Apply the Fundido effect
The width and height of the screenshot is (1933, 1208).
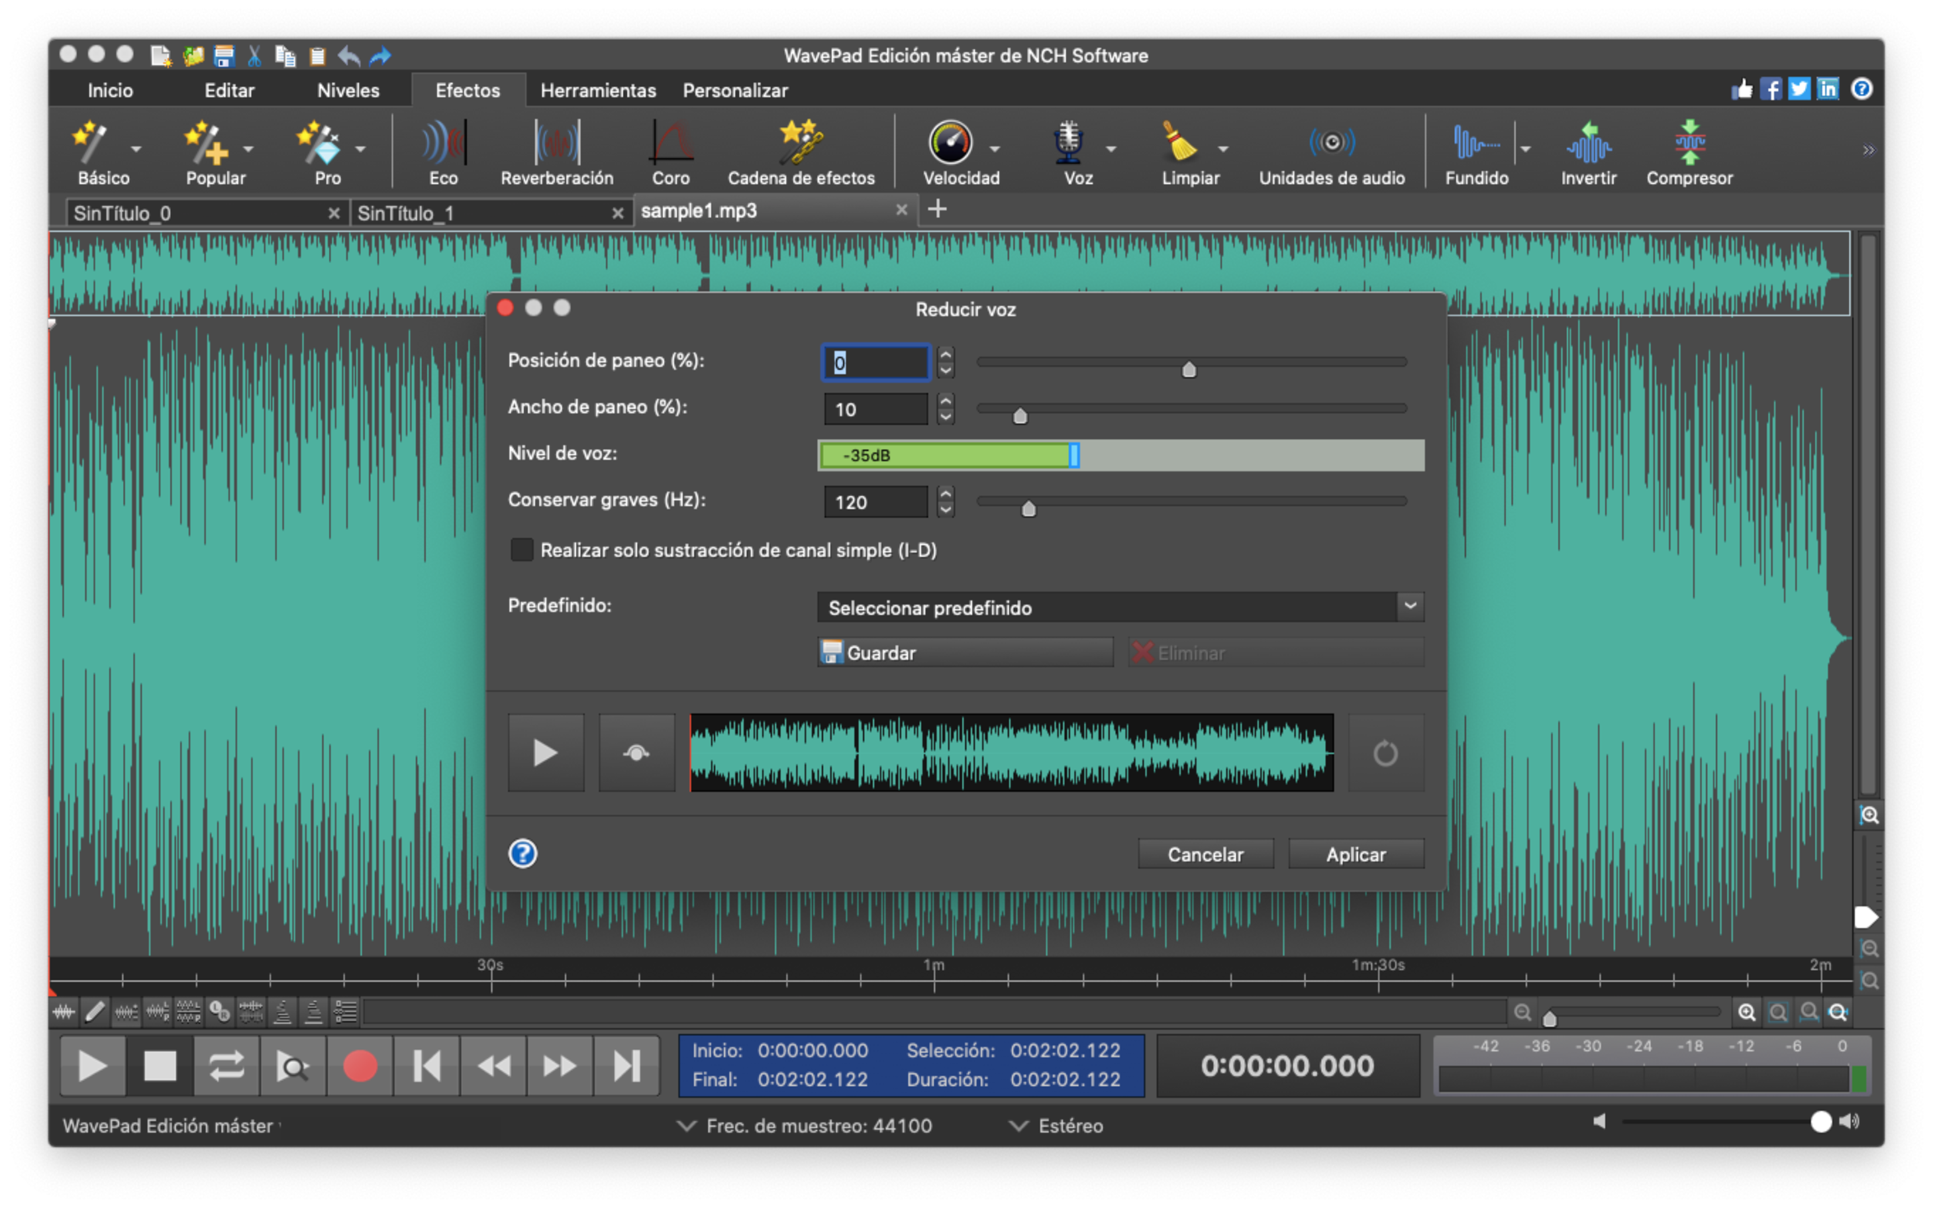click(x=1476, y=152)
